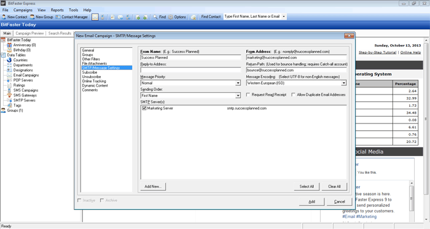
Task: Enable Request Read Receipt
Action: (x=248, y=95)
